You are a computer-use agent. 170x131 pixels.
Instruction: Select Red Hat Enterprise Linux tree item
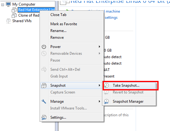(36, 10)
